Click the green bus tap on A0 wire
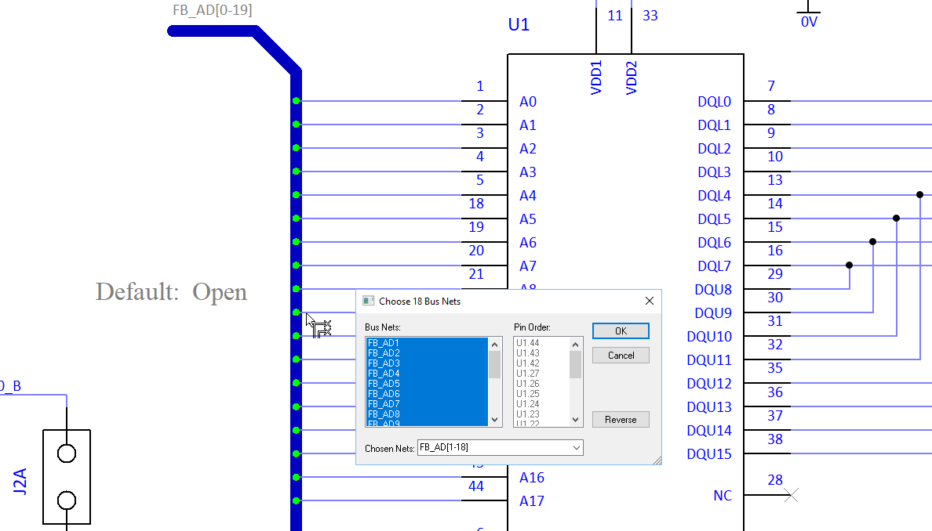 pos(296,101)
